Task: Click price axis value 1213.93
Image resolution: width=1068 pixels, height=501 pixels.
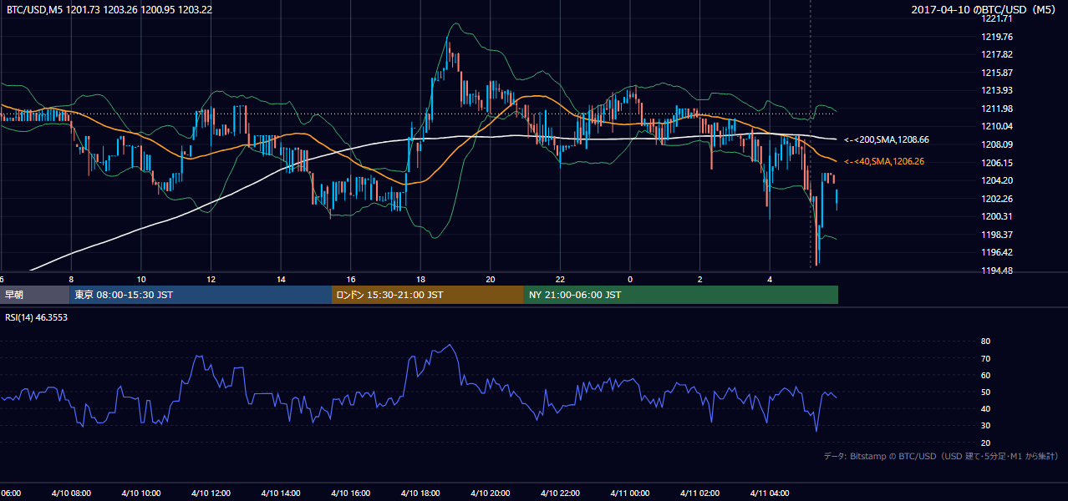Action: (997, 90)
